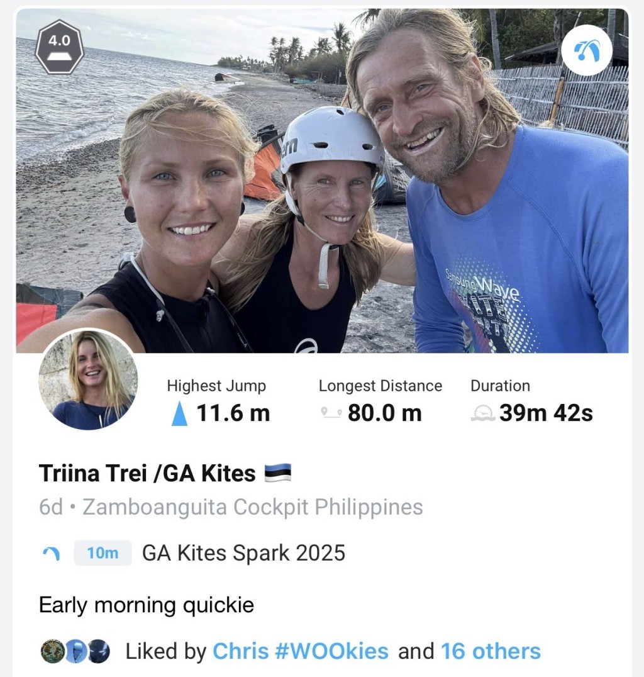Viewport: 644px width, 677px height.
Task: Tap the 39m 42s duration value
Action: [x=546, y=413]
